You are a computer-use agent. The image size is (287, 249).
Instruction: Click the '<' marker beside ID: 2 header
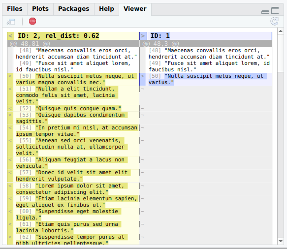[x=10, y=35]
